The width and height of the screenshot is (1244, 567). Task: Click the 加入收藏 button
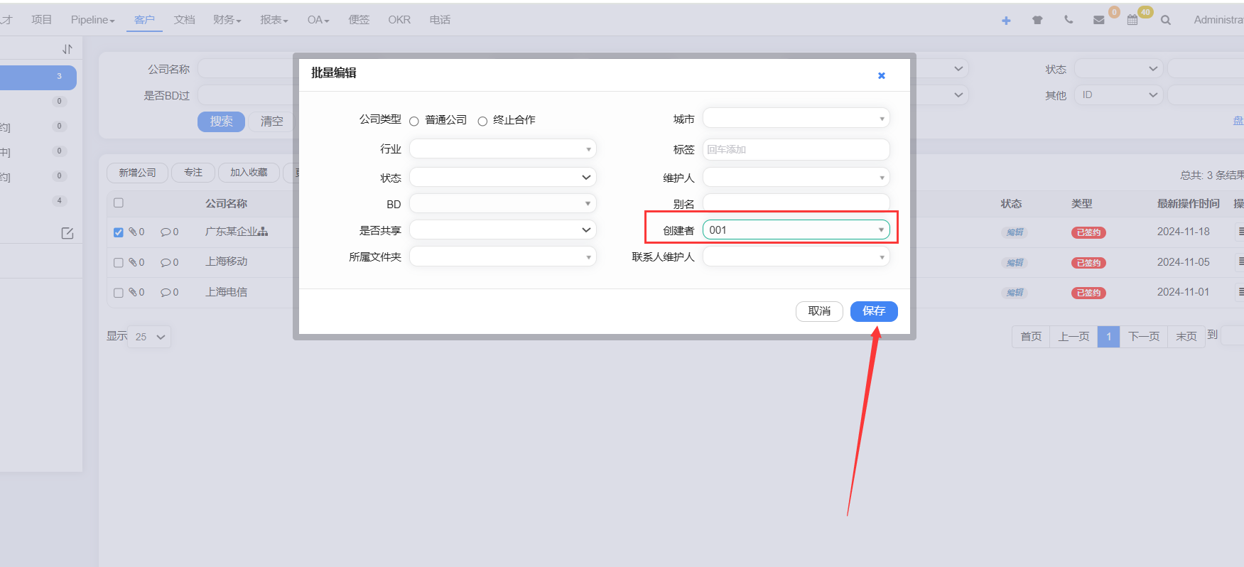249,173
